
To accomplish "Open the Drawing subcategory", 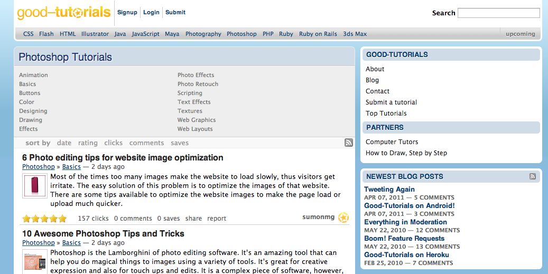I will (31, 120).
